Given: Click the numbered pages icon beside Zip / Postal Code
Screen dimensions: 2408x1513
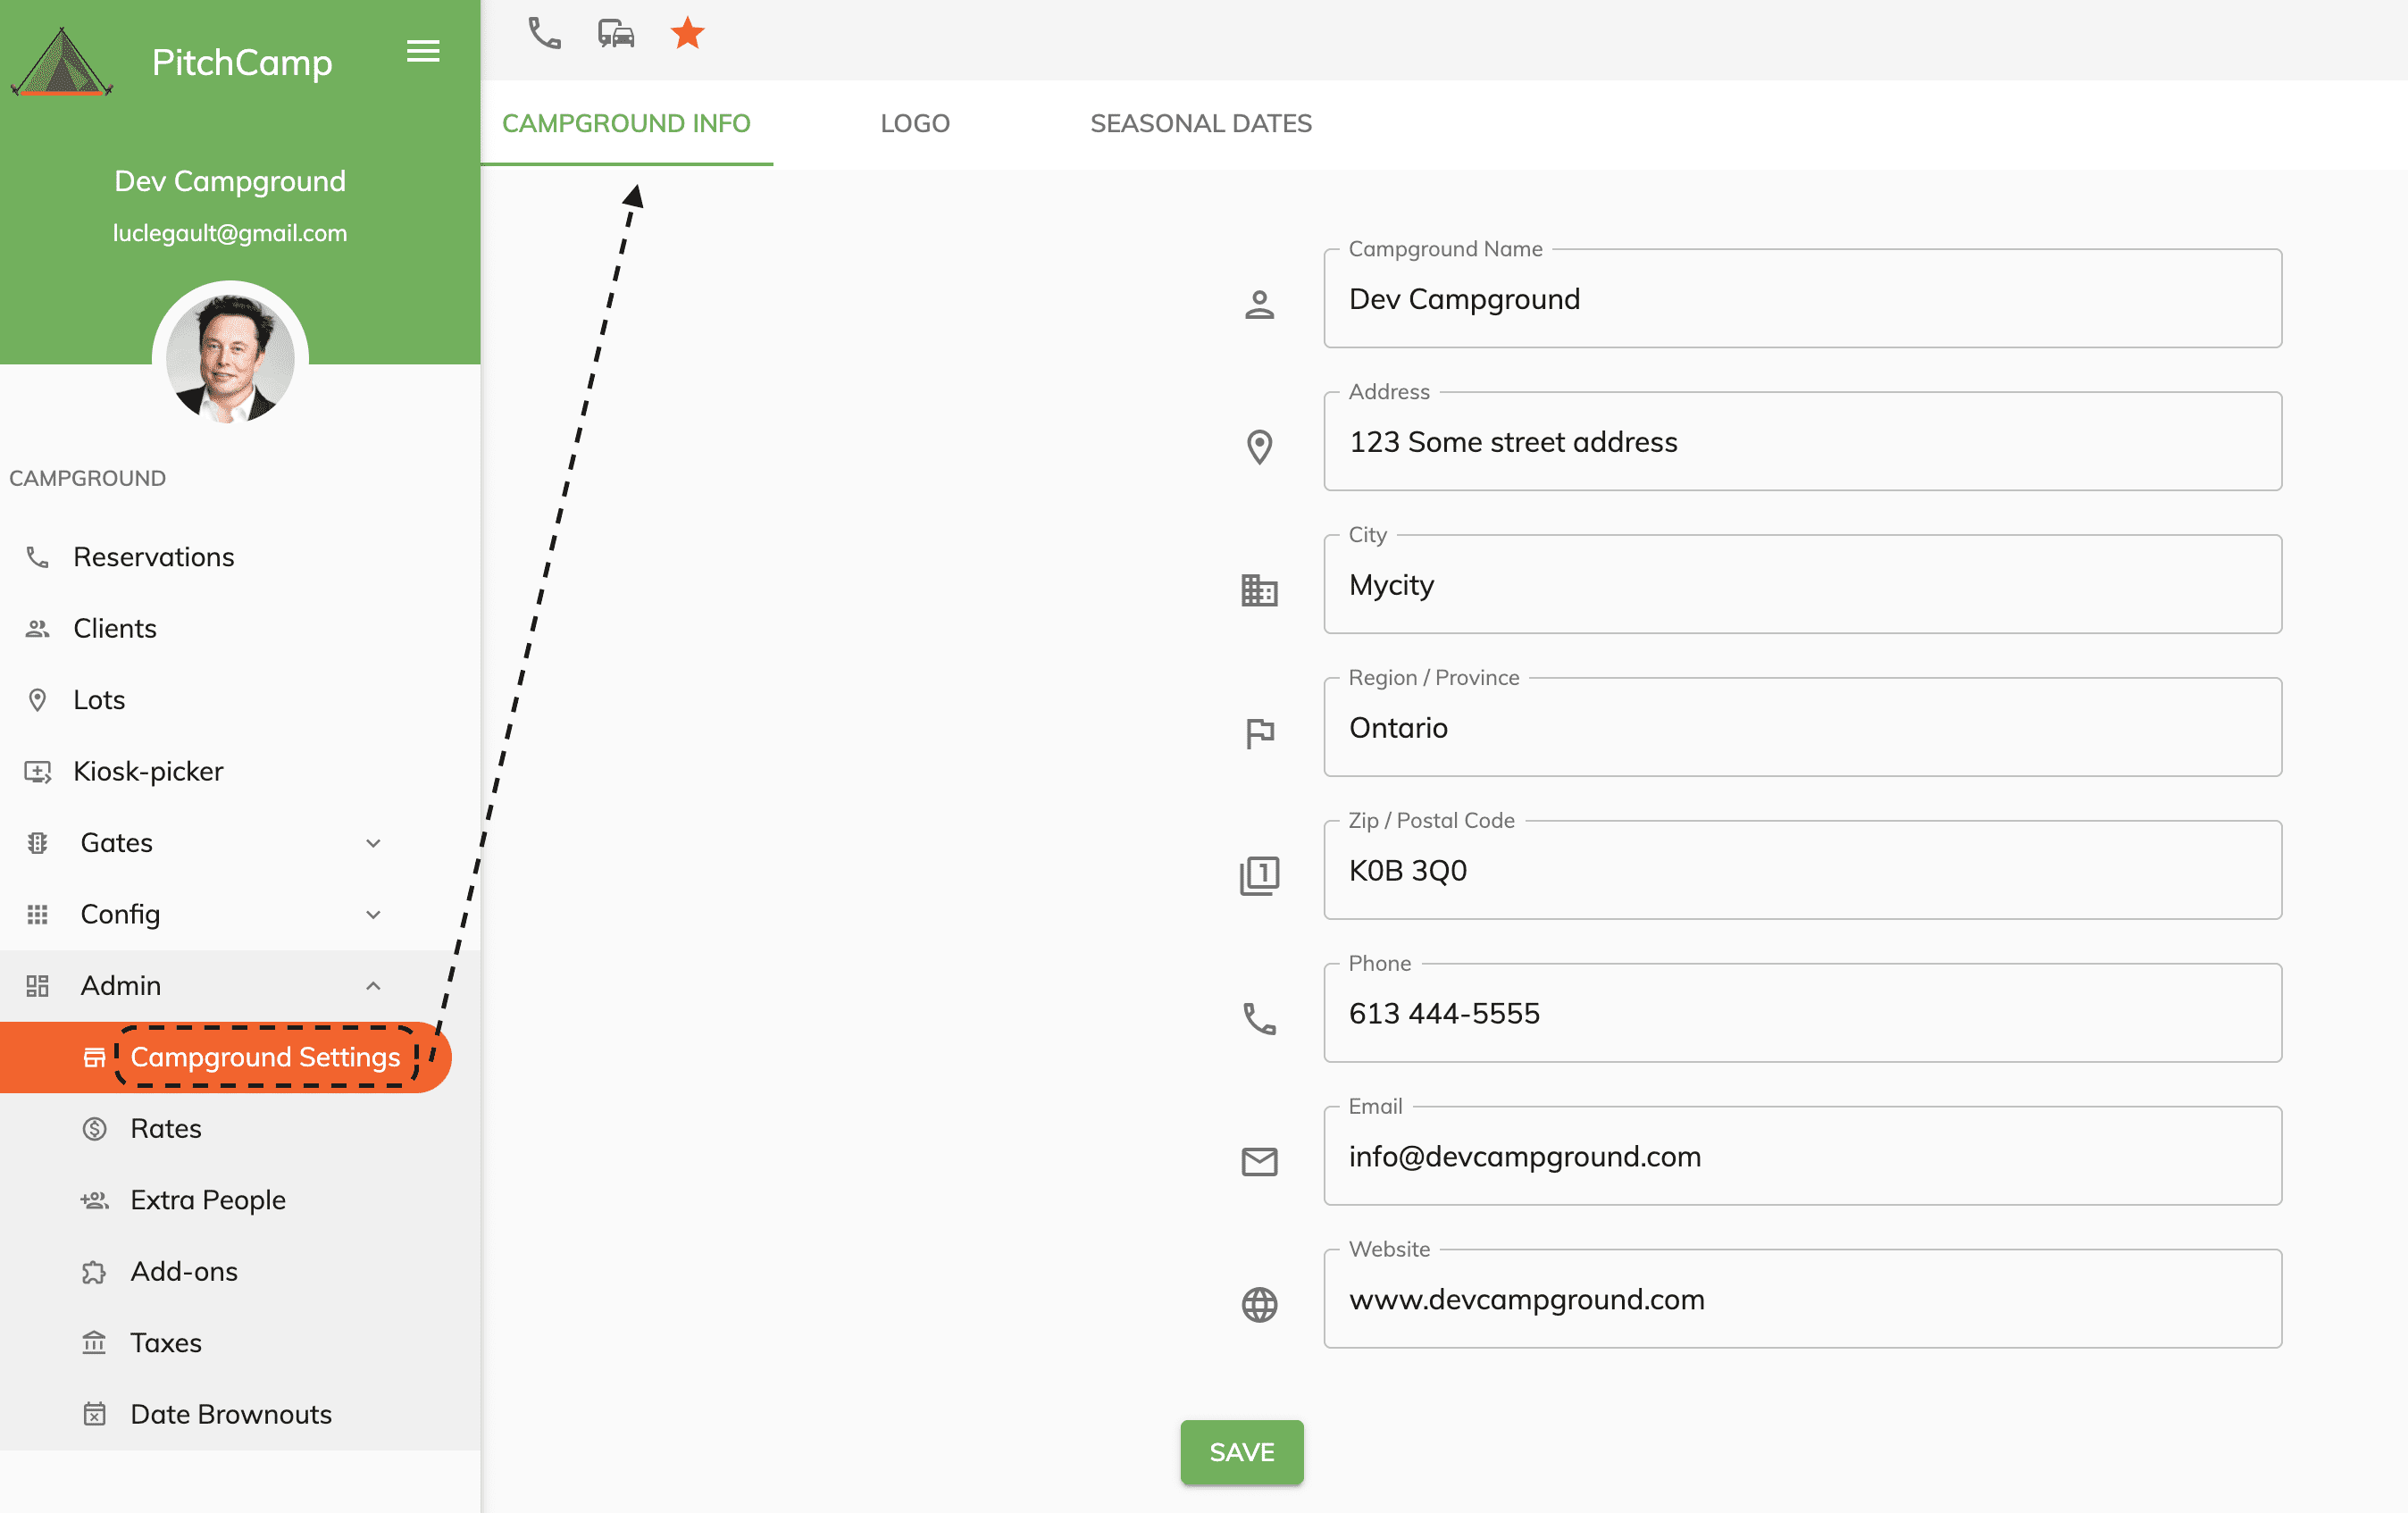Looking at the screenshot, I should 1259,876.
